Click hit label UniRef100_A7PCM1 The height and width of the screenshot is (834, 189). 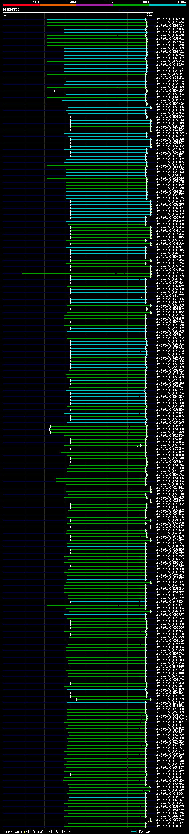(170, 75)
